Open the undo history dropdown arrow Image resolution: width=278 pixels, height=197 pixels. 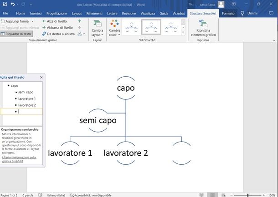[x=17, y=5]
